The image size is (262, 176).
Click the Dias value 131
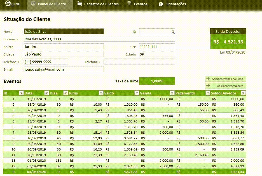[x=59, y=160]
